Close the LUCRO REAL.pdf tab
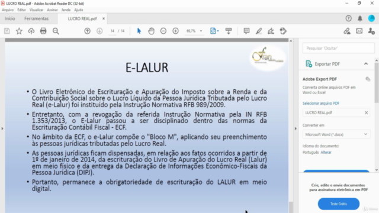The height and width of the screenshot is (213, 379). click(x=104, y=18)
